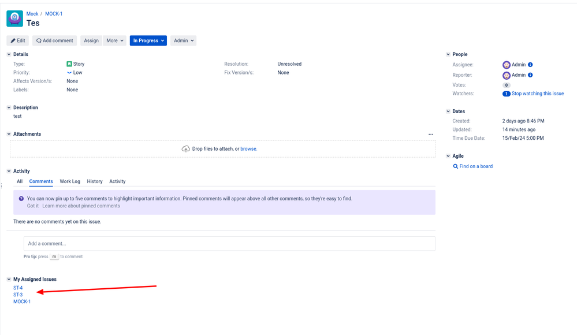
Task: Click the Unresolved resolution value
Action: (x=289, y=64)
